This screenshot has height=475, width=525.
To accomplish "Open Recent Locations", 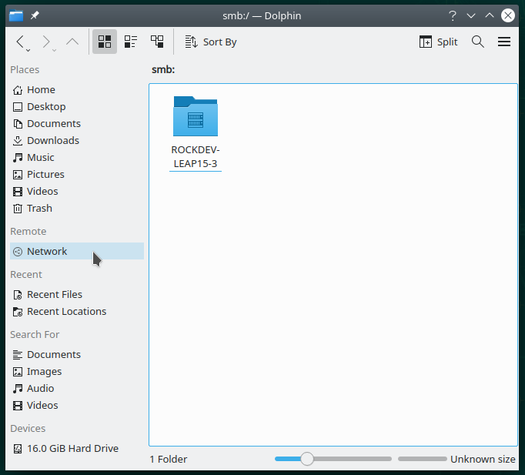I will coord(77,311).
